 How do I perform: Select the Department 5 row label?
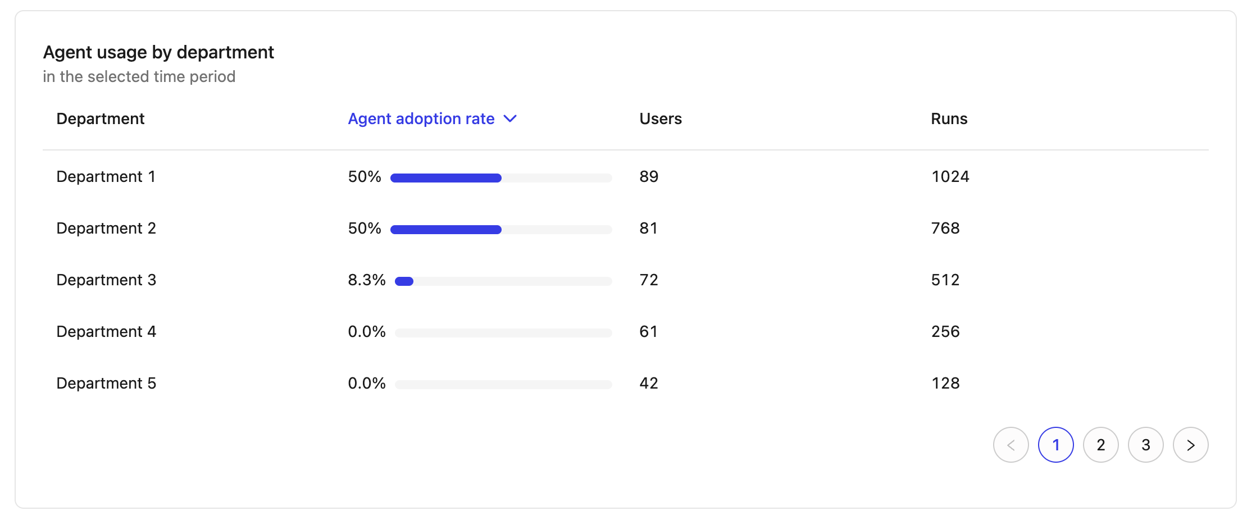tap(106, 384)
